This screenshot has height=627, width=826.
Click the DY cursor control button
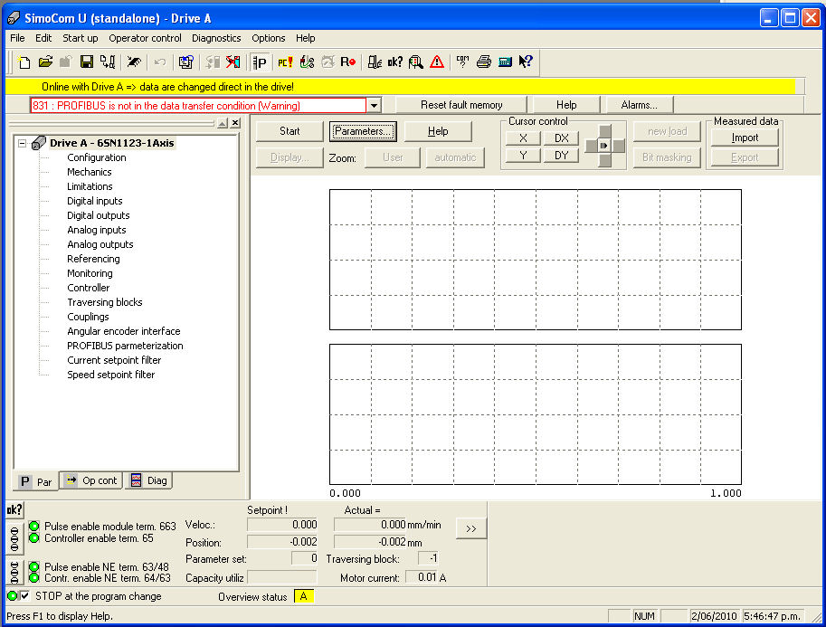(562, 156)
